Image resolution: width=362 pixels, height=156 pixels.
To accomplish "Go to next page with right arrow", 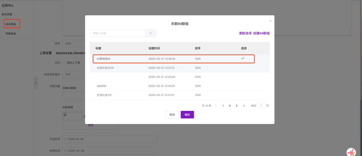I will [x=244, y=106].
